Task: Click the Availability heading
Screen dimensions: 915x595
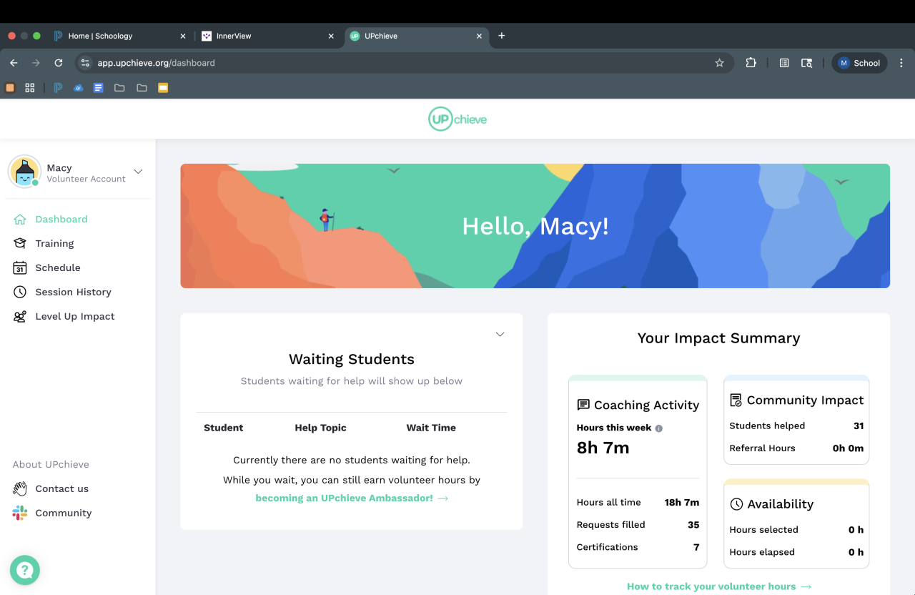Action: pos(780,504)
